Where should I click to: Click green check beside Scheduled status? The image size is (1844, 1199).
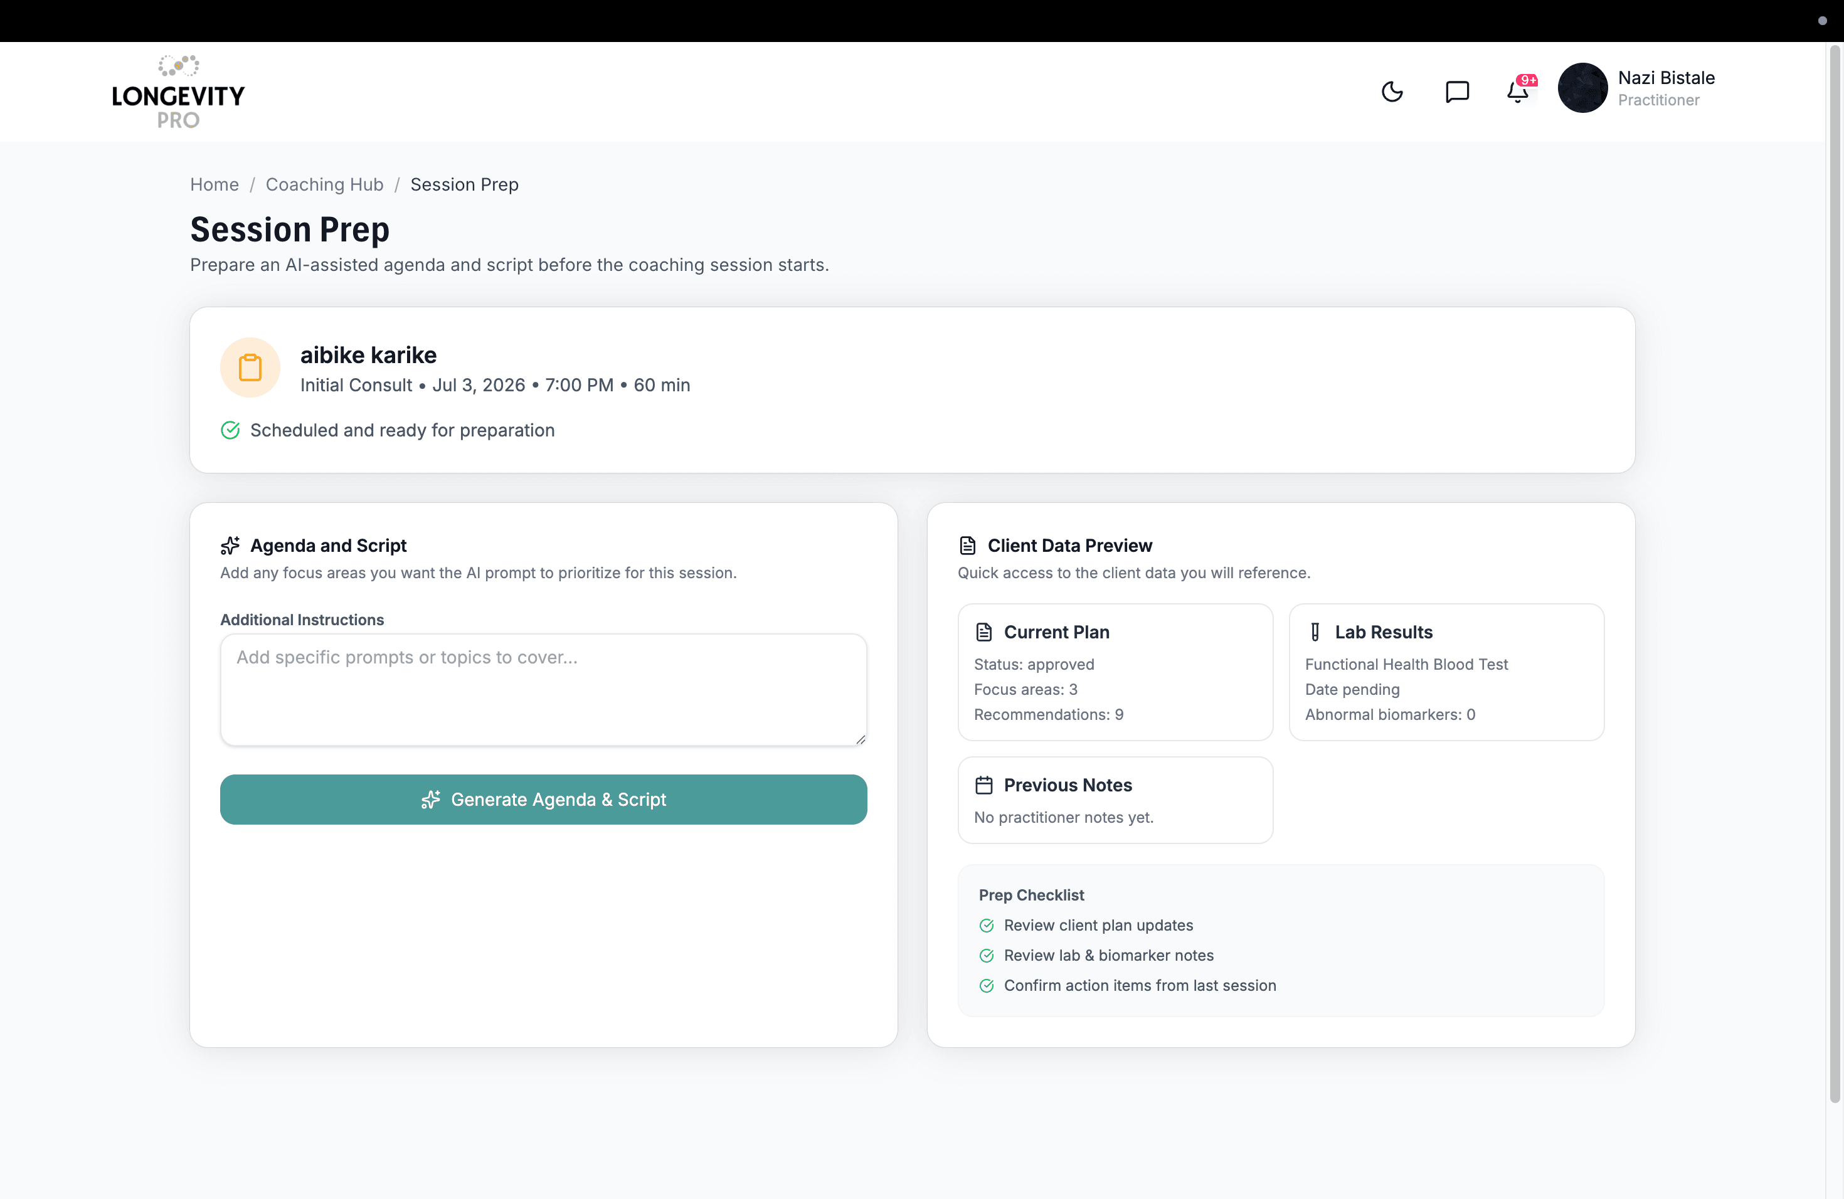click(230, 430)
